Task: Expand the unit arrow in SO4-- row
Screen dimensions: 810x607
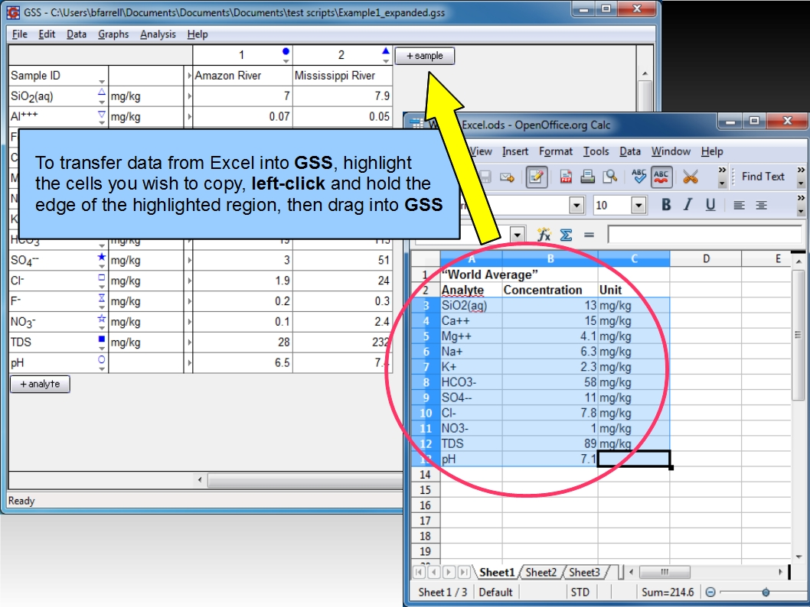Action: click(190, 261)
